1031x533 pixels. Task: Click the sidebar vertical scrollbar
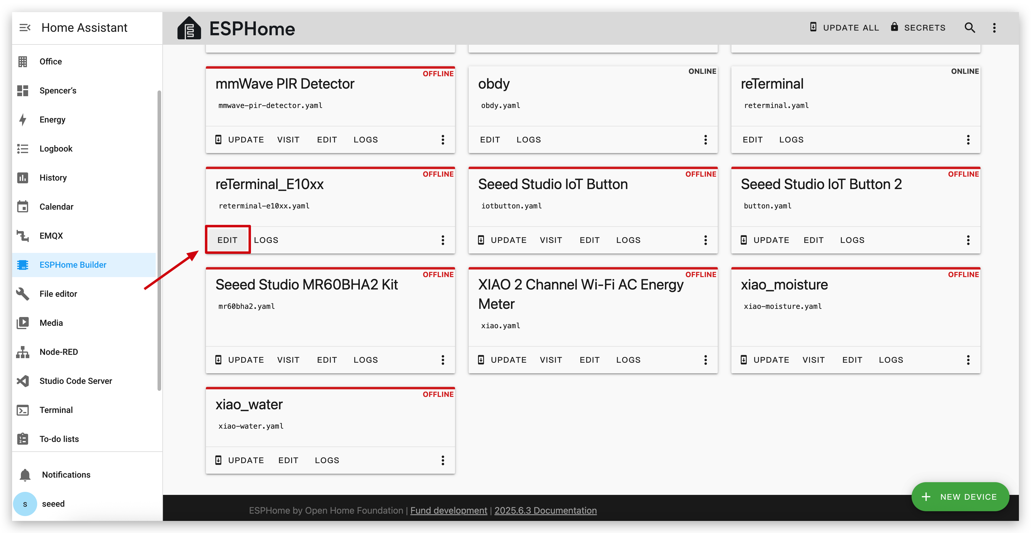click(x=159, y=240)
